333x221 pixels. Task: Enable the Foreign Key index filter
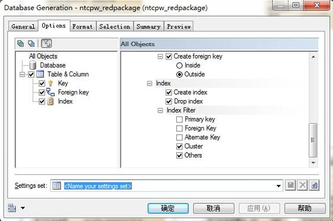[179, 129]
